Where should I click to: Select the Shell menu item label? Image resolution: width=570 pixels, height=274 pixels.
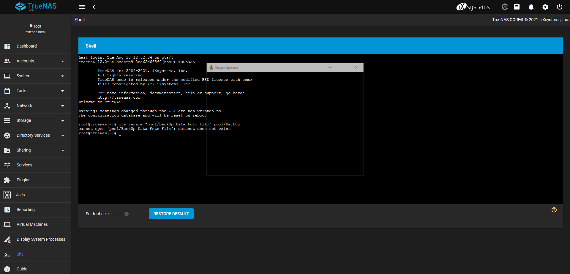(x=21, y=254)
